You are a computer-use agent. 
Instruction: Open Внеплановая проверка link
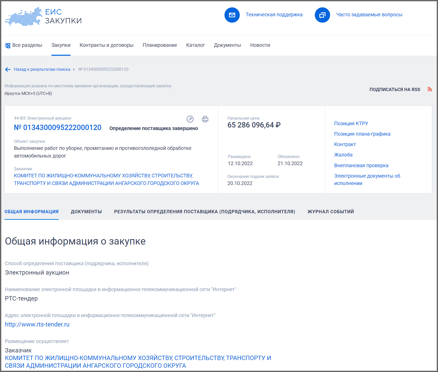pyautogui.click(x=361, y=165)
